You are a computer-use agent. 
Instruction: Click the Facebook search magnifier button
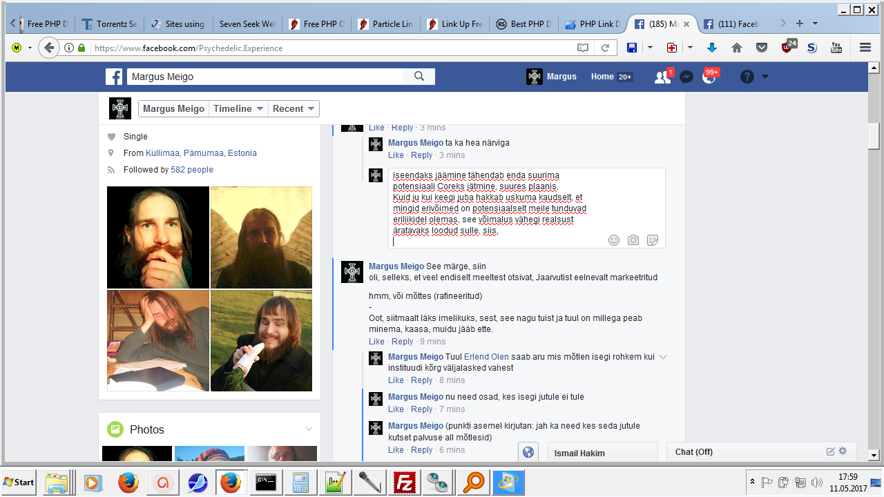click(x=419, y=77)
